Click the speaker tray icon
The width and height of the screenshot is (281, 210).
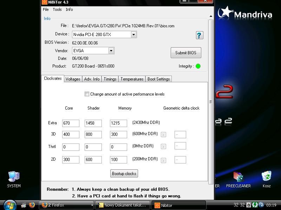(x=249, y=205)
